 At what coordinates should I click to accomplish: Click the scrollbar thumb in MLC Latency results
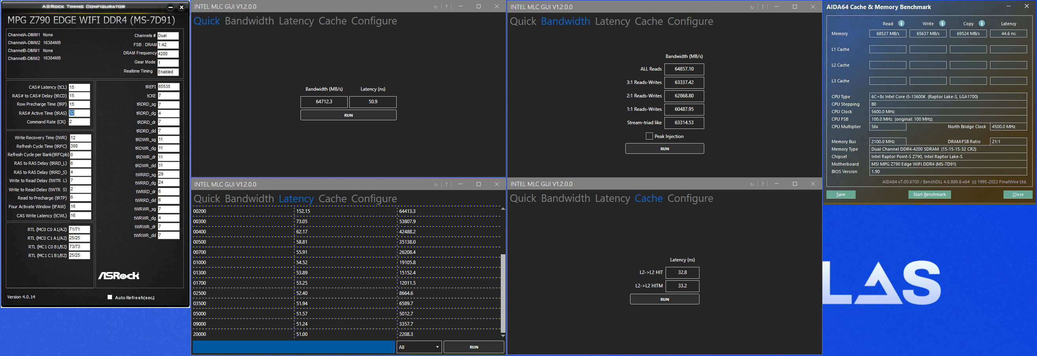[x=503, y=293]
